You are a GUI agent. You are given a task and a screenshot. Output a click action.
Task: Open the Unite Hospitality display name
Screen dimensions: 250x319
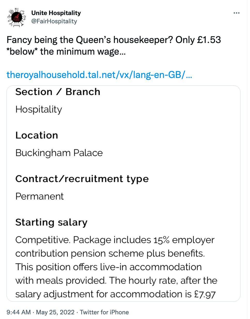(56, 13)
